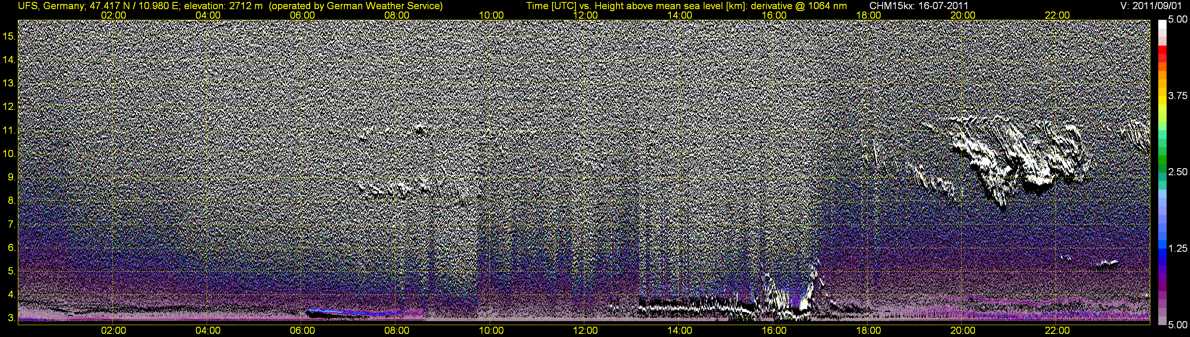Click the "3." km height label

[12, 318]
